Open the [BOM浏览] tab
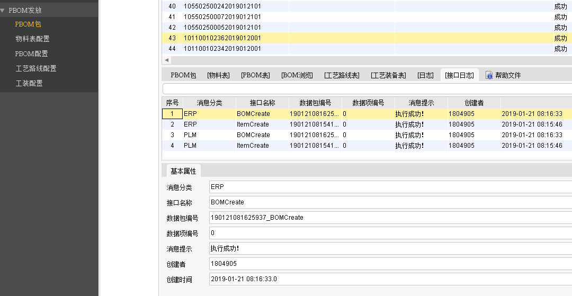 [297, 75]
